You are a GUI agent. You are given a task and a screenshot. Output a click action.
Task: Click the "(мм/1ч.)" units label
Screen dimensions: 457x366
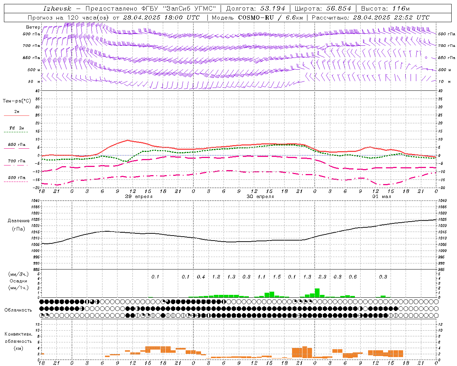click(18, 288)
